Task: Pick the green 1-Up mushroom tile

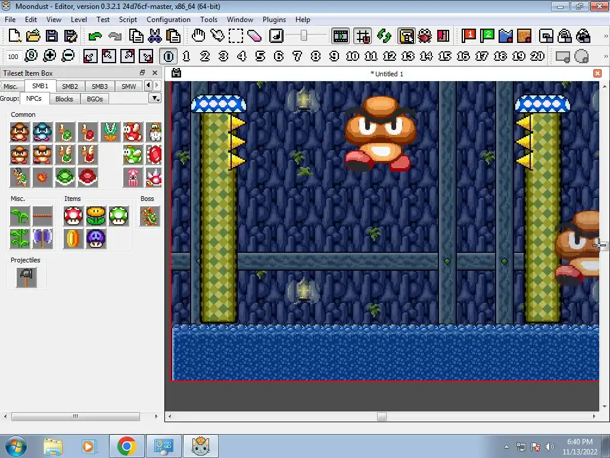Action: coord(119,216)
